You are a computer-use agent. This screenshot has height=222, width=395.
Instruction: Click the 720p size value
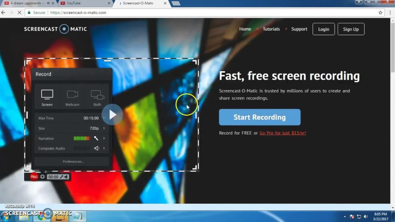94,128
